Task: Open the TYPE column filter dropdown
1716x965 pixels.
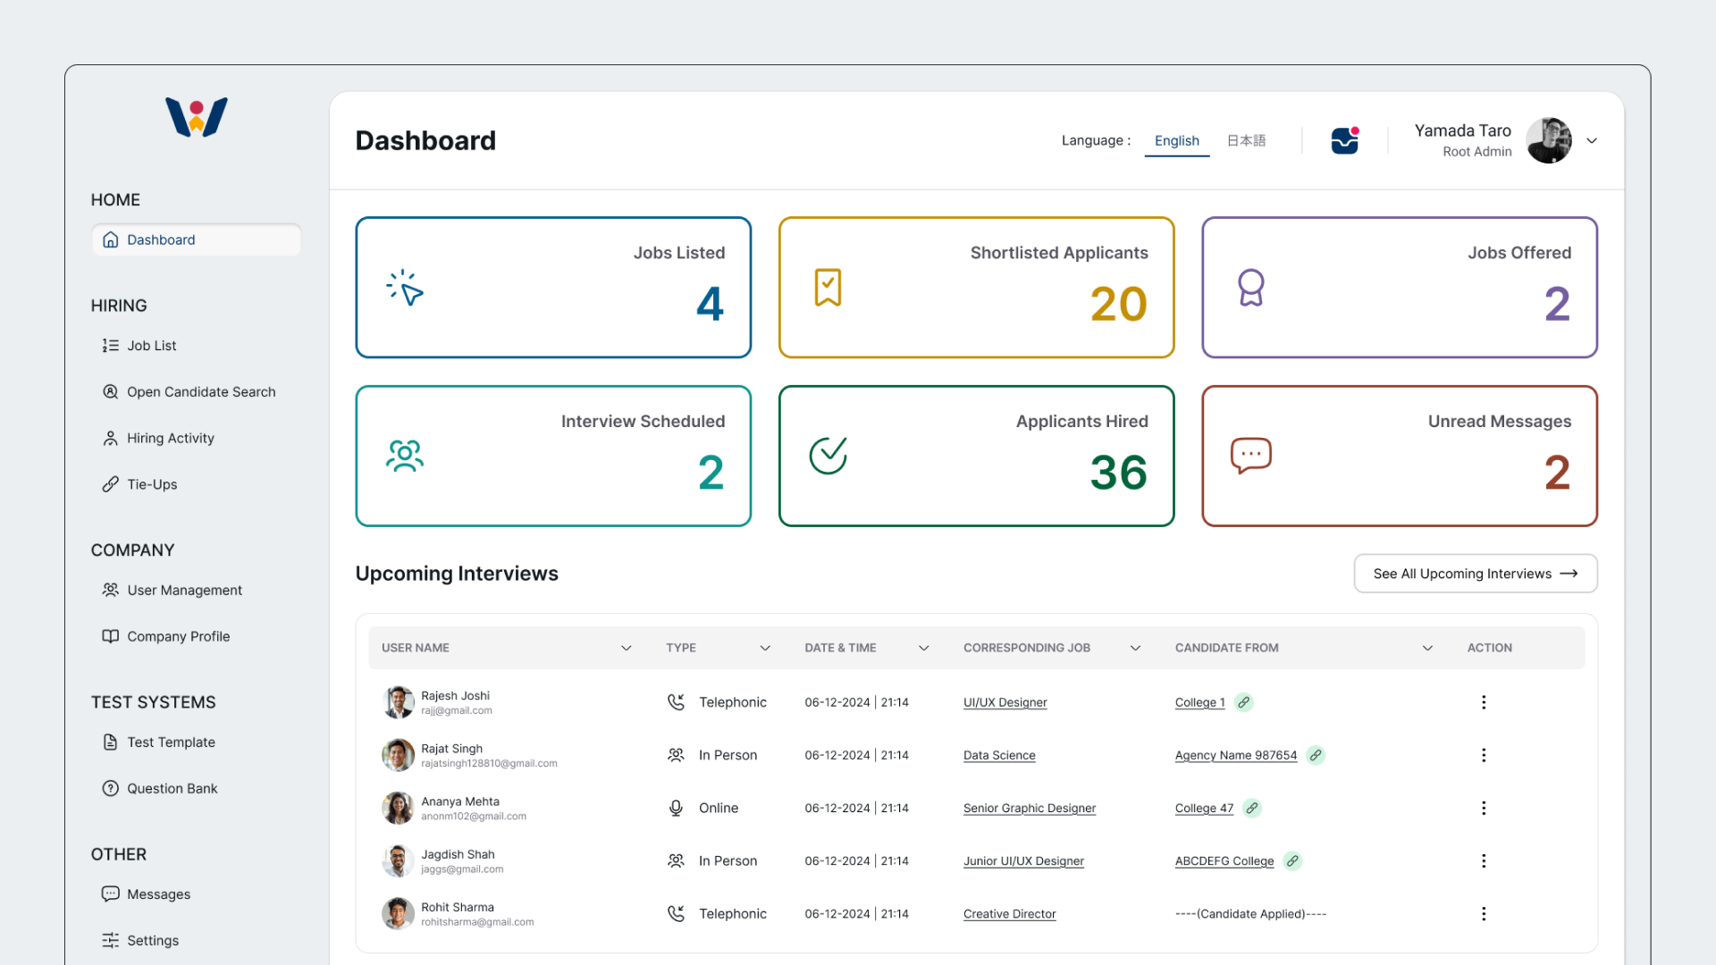Action: pos(765,648)
